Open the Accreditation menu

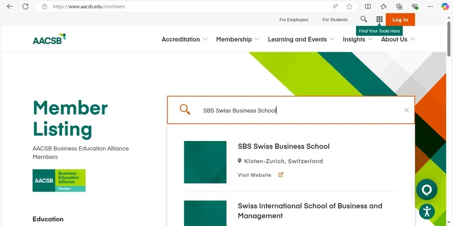(181, 39)
